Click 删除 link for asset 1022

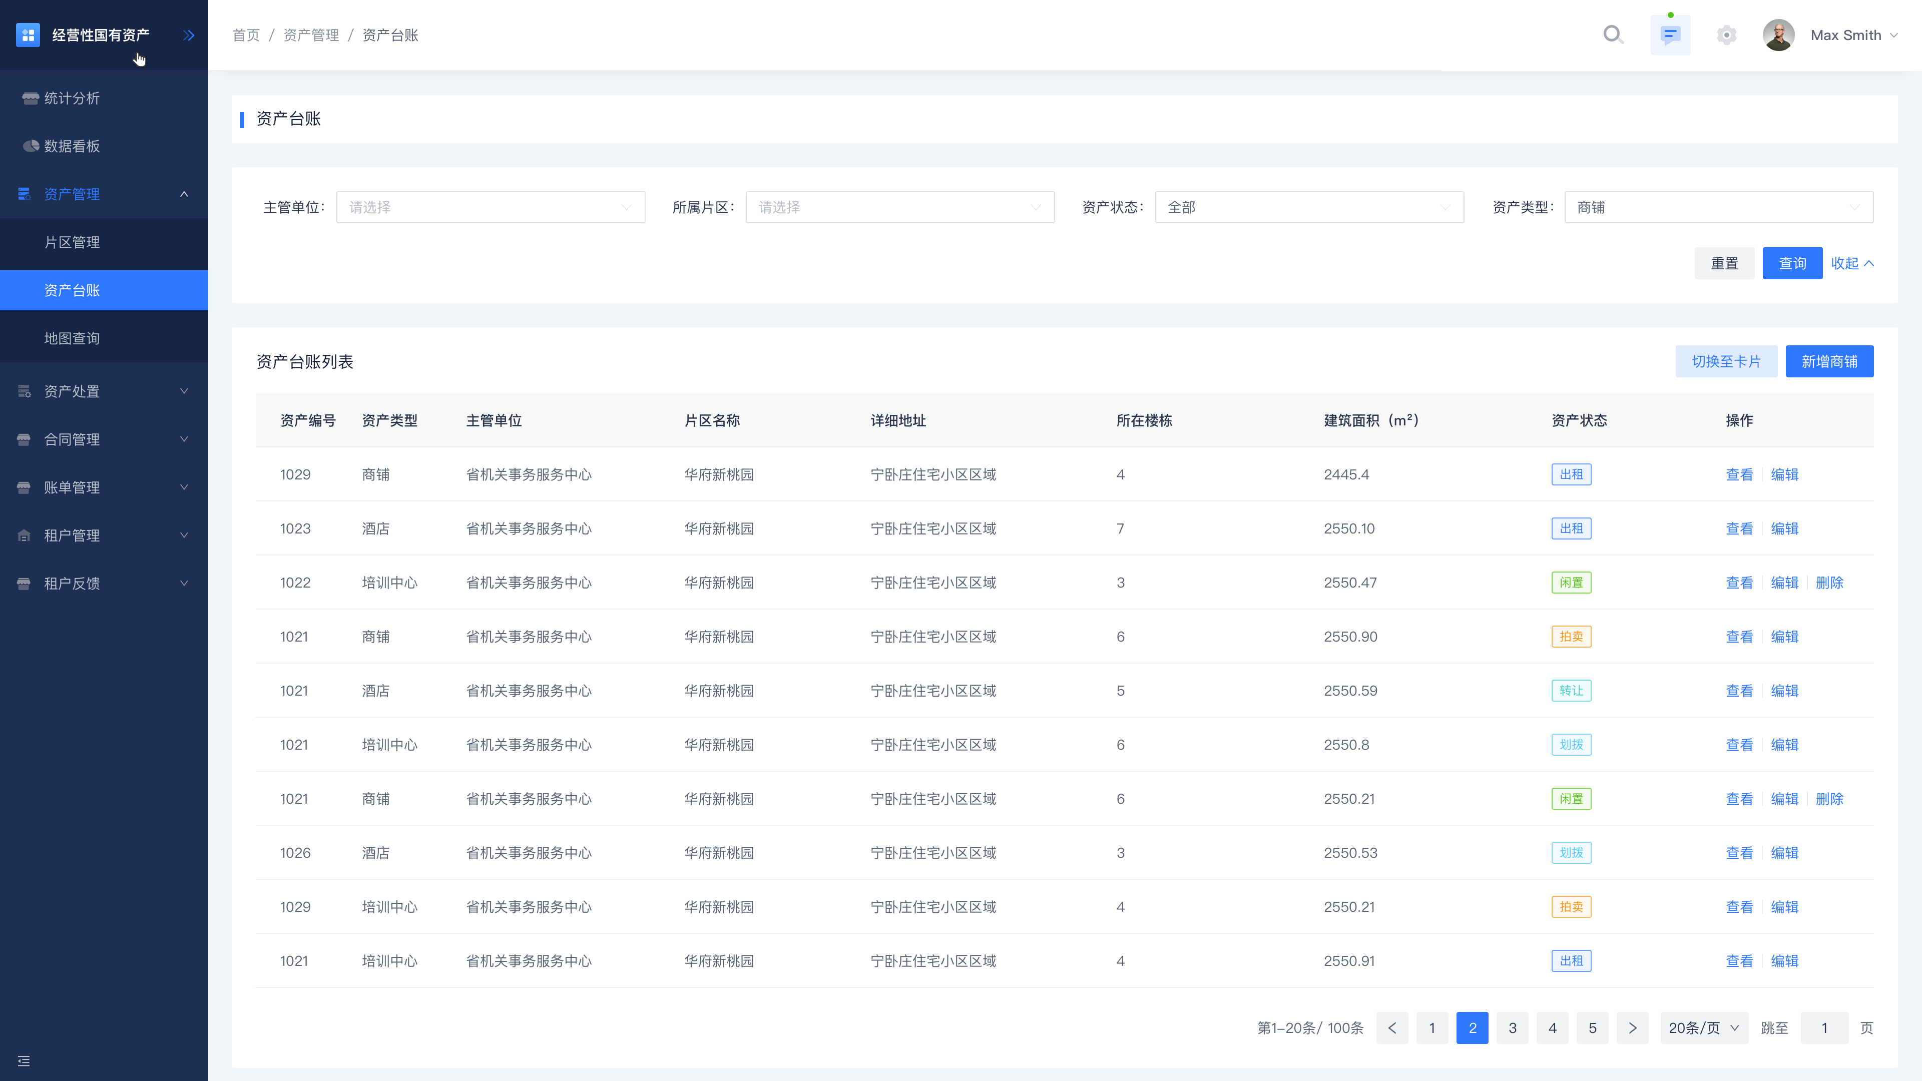[x=1829, y=583]
